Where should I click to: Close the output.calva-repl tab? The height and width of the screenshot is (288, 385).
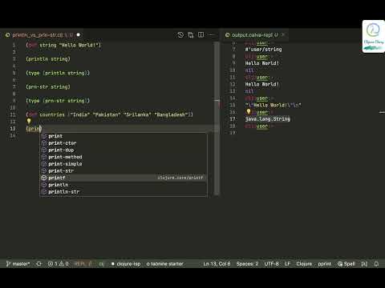click(x=283, y=35)
